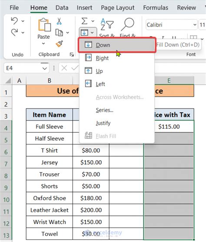The height and width of the screenshot is (242, 206).
Task: Click the Redo arrow icon
Action: [14, 32]
